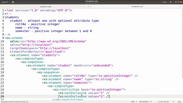
Task: Click the XMLSchema namespace URL on line 10
Action: (56, 41)
